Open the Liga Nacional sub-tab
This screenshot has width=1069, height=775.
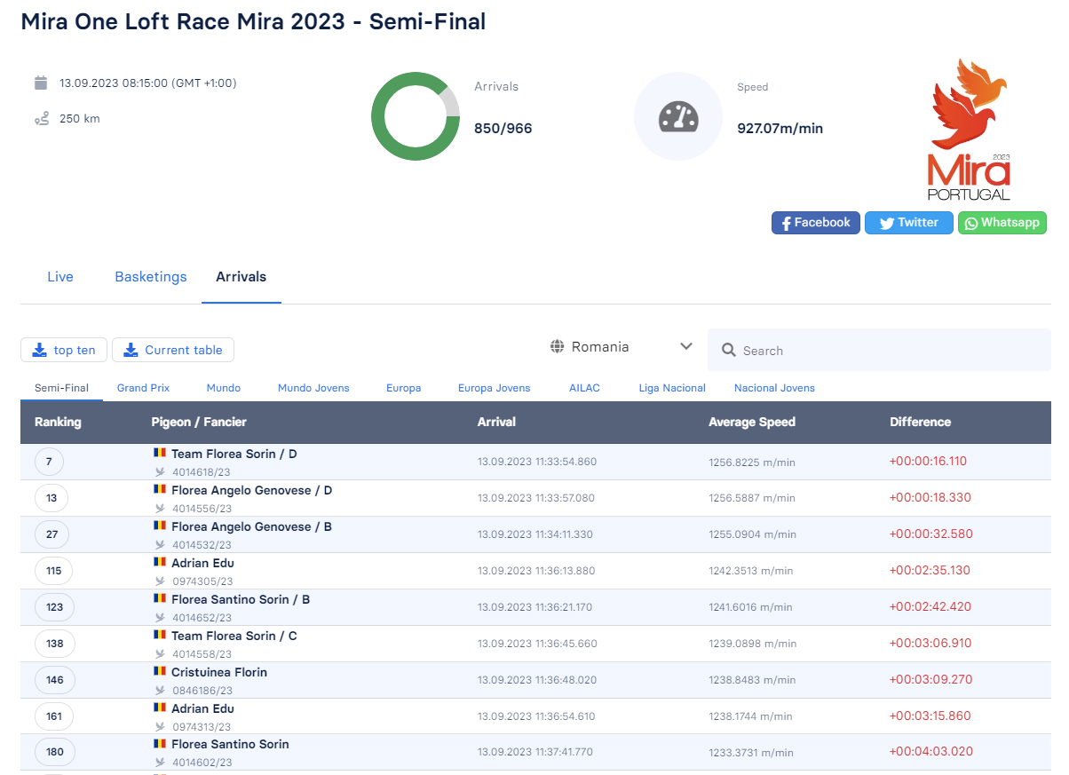(x=672, y=388)
